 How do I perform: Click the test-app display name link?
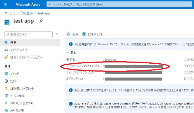click(x=110, y=60)
